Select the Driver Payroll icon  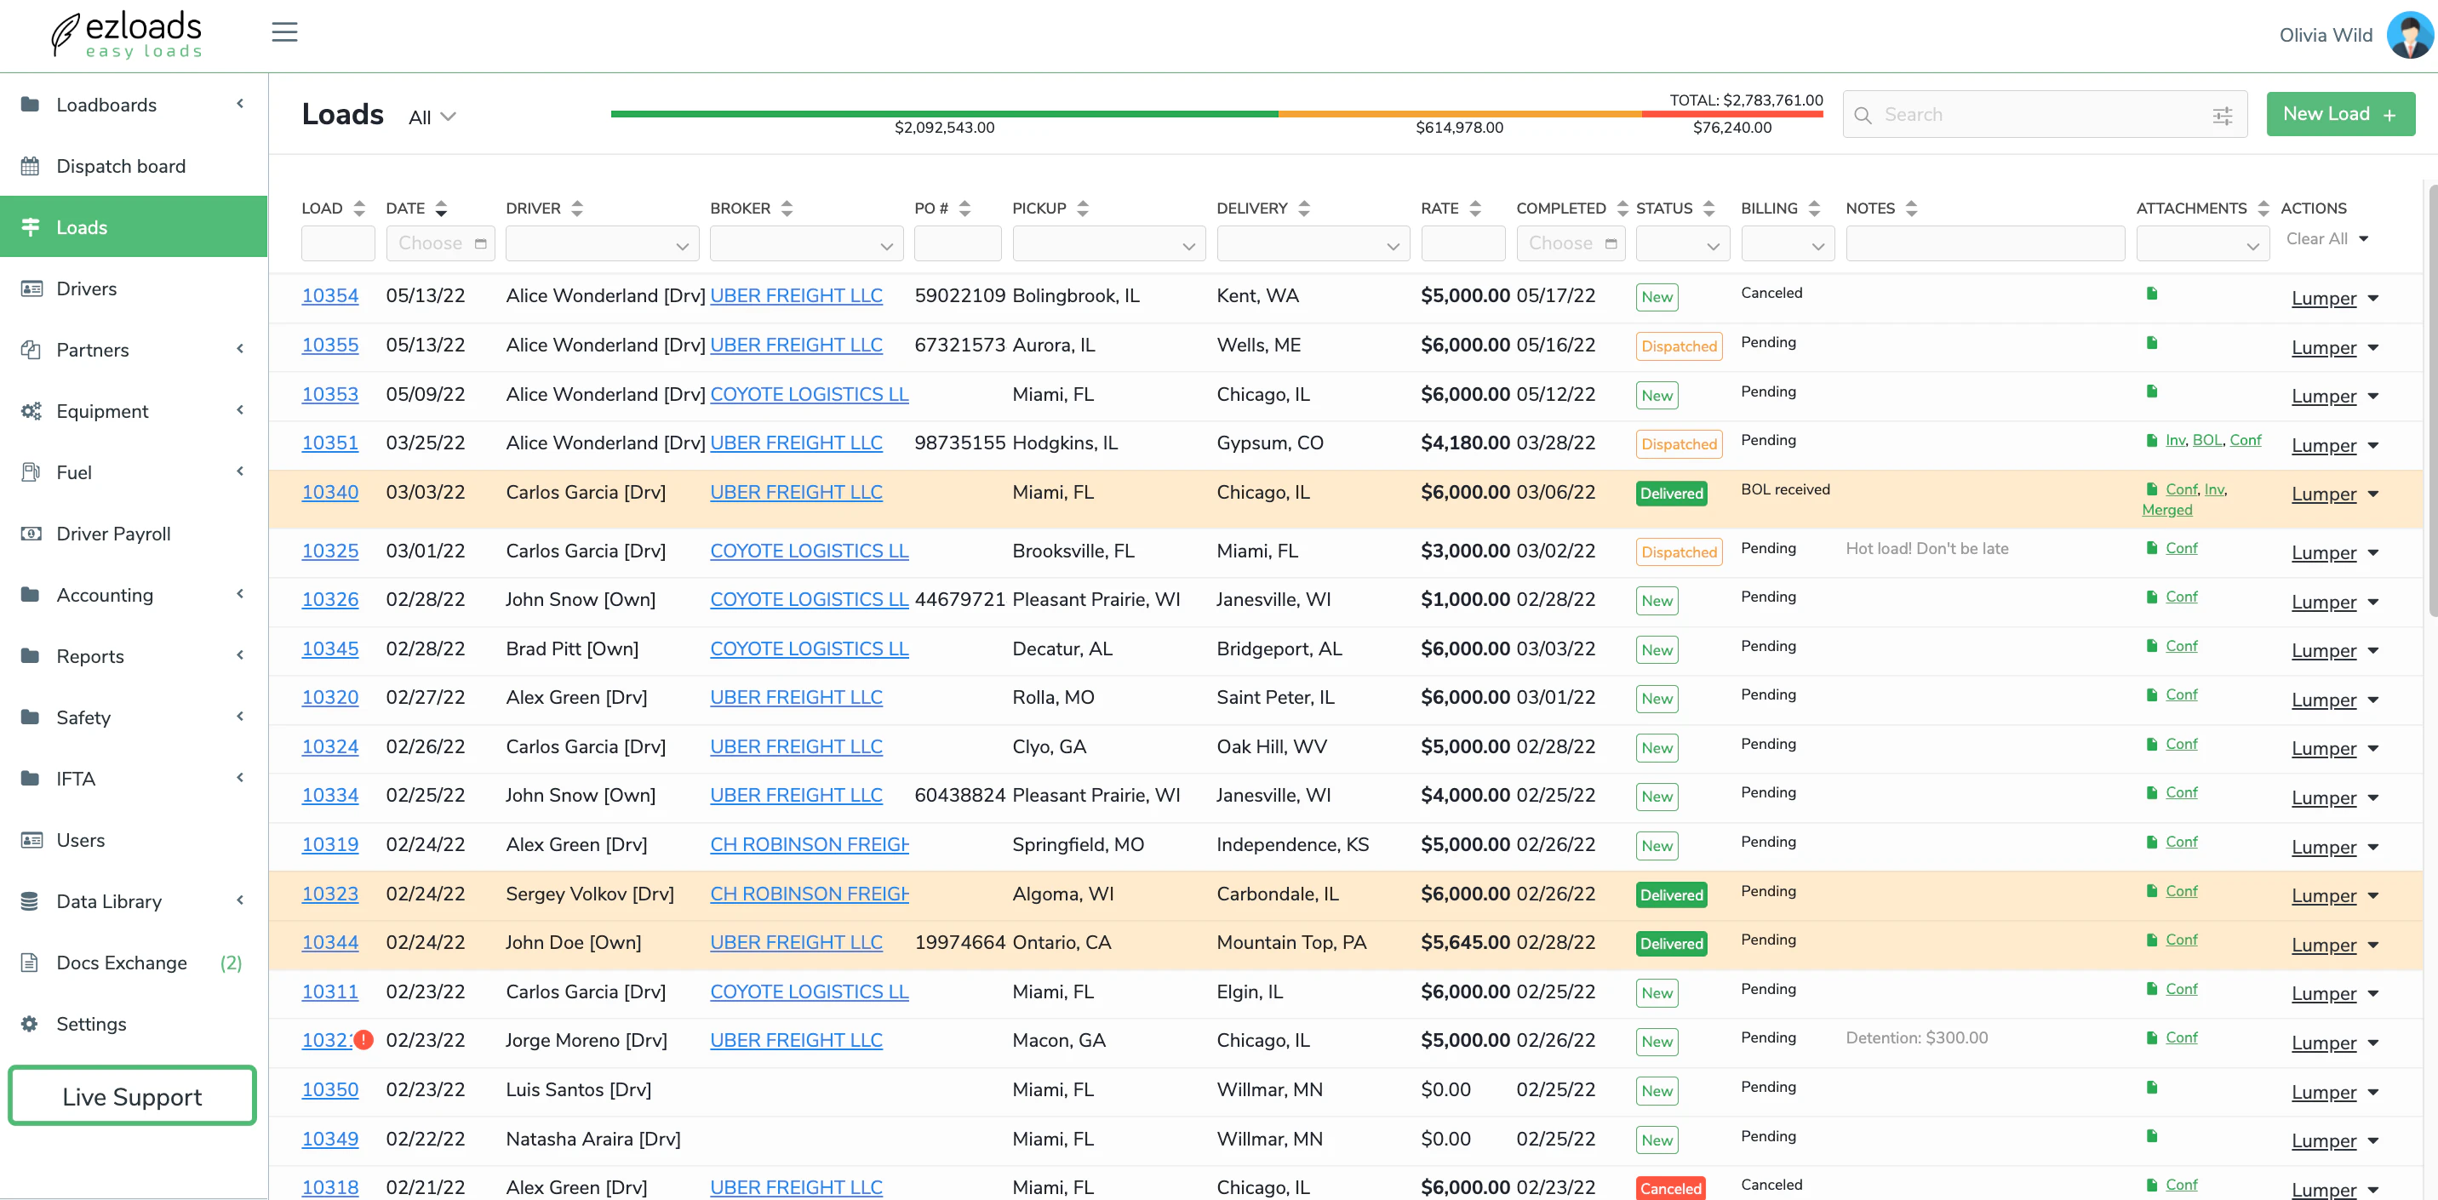31,534
